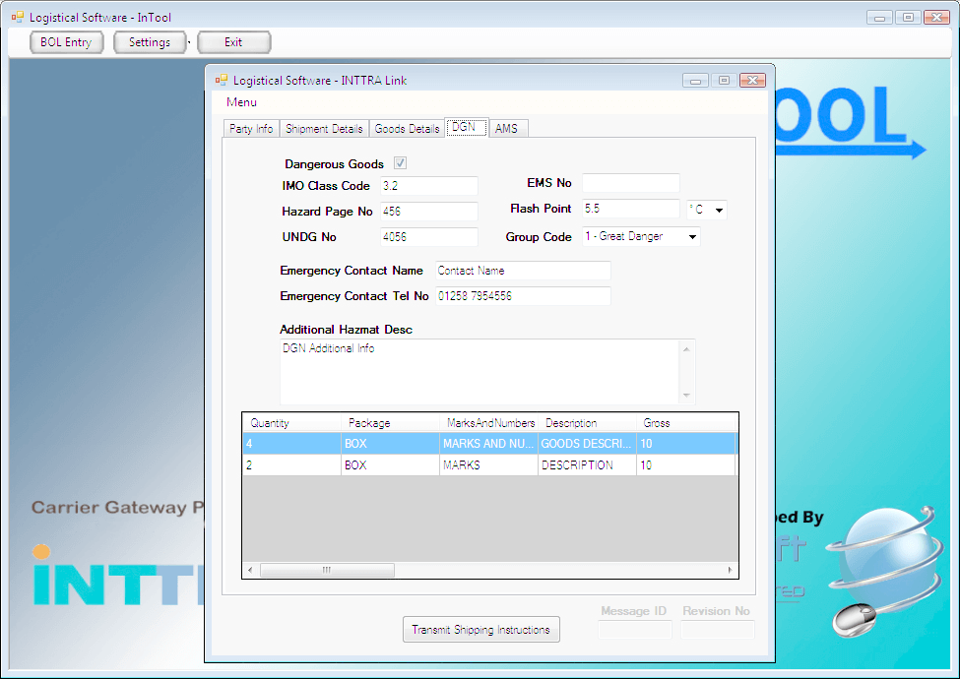
Task: Switch to the AMS tab
Action: 507,129
